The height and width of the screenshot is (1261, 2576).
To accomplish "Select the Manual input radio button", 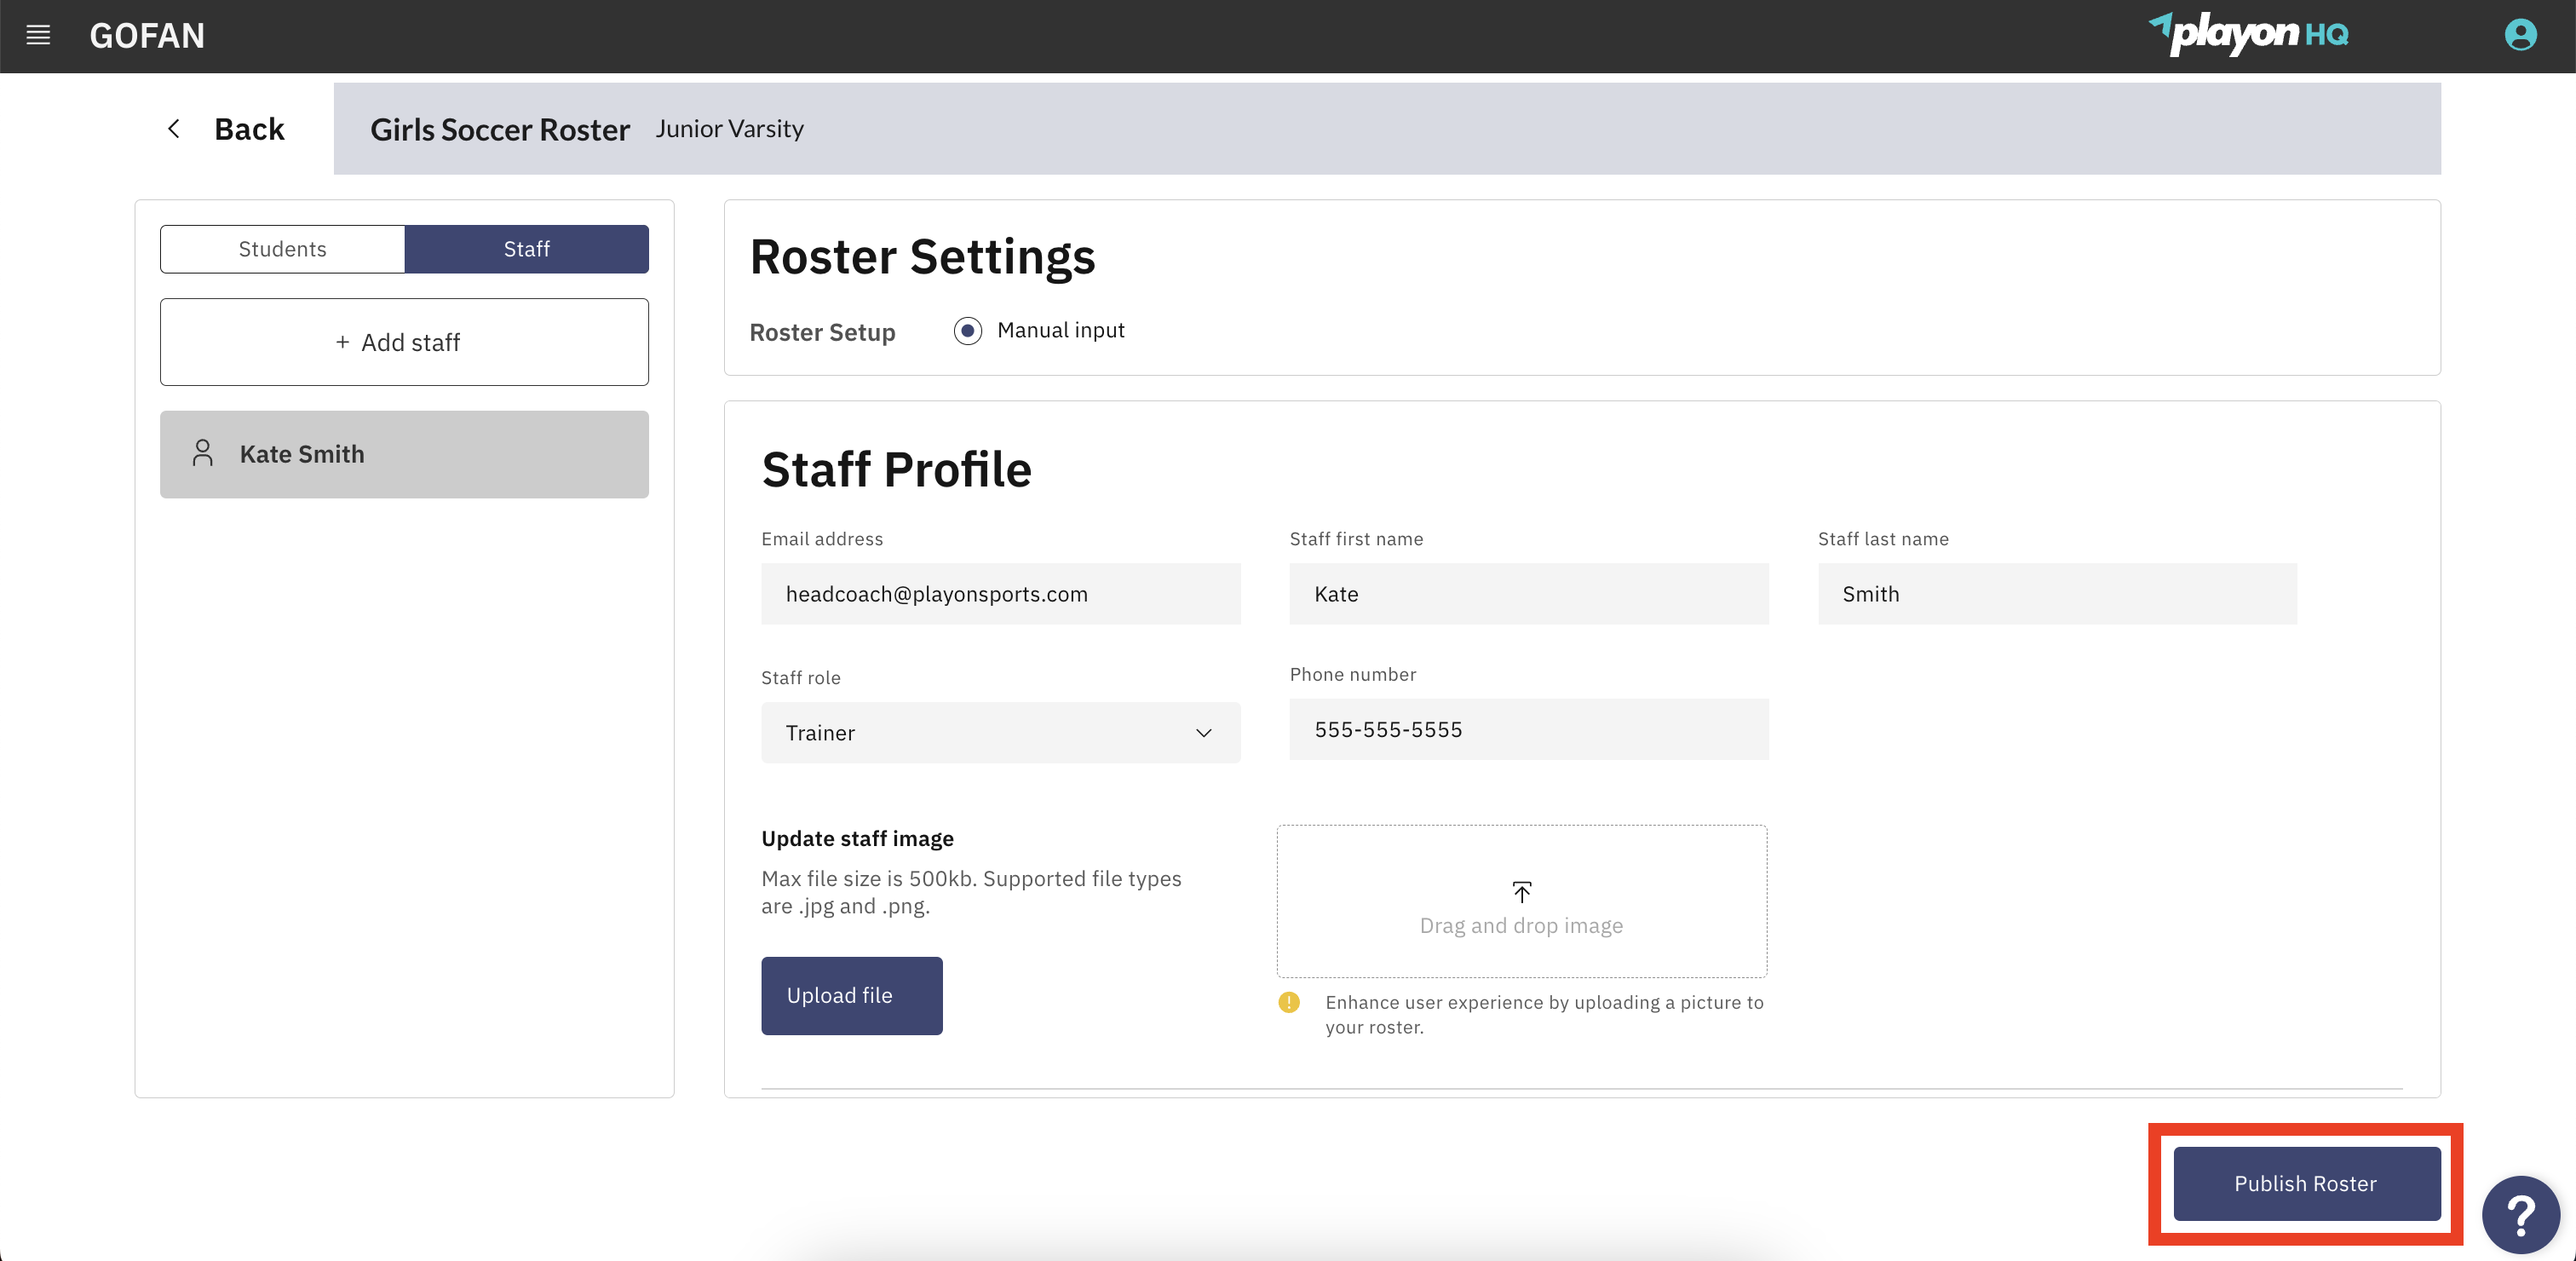I will (967, 330).
